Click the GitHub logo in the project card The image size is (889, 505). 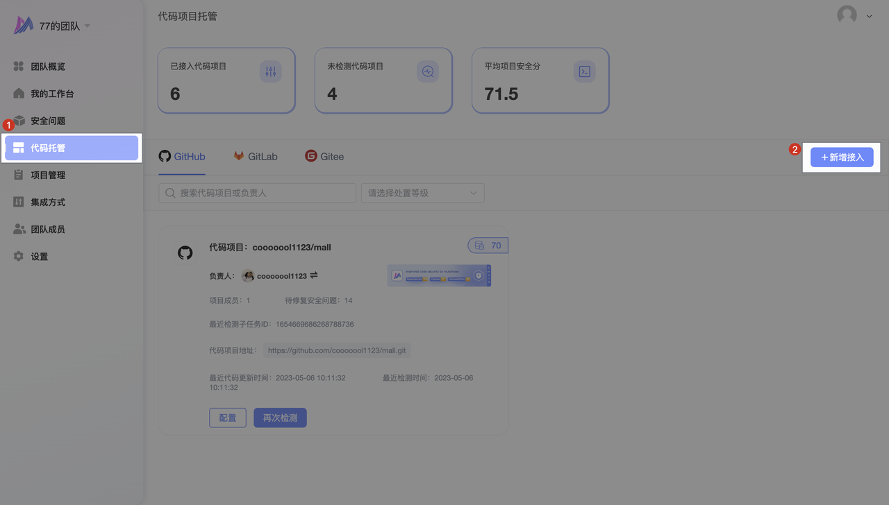[x=185, y=252]
